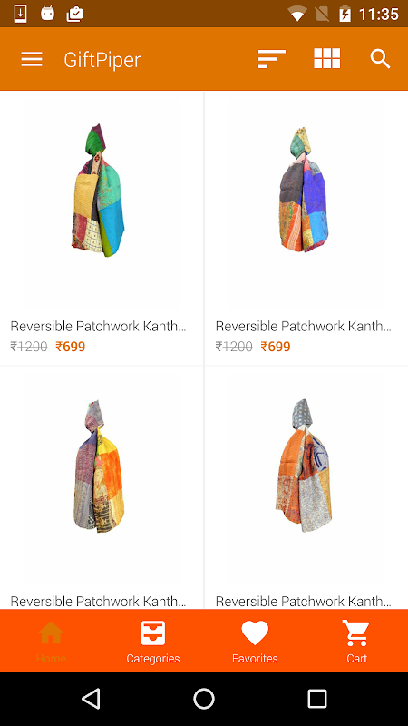The width and height of the screenshot is (408, 726).
Task: Tap the sort icon in the toolbar
Action: (271, 59)
